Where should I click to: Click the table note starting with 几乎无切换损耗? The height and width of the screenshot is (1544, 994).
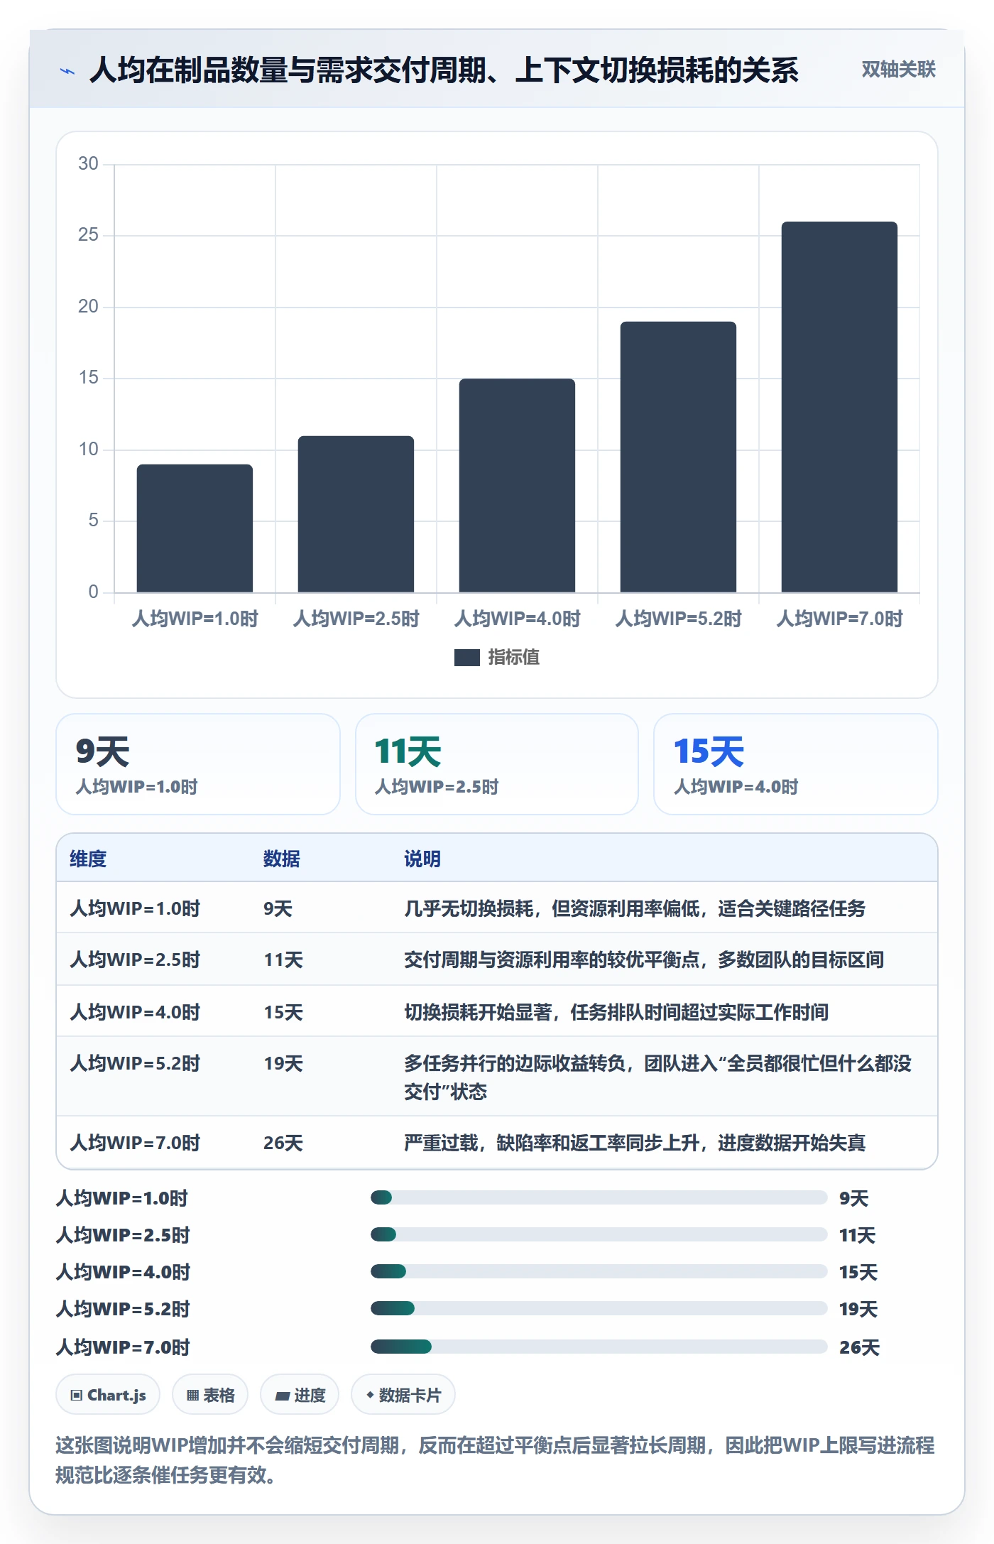pyautogui.click(x=635, y=909)
